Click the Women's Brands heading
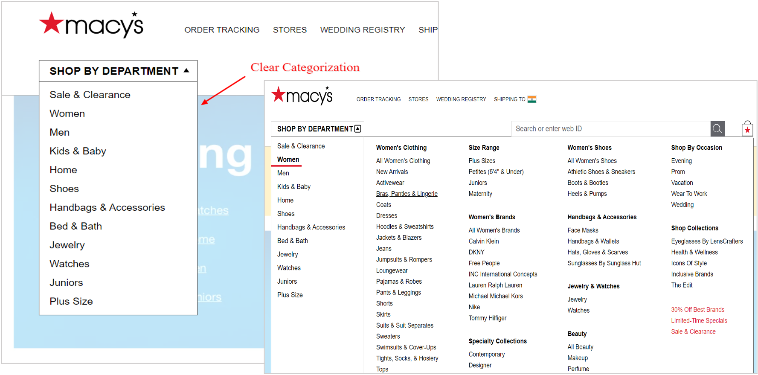The width and height of the screenshot is (758, 375). pos(492,217)
